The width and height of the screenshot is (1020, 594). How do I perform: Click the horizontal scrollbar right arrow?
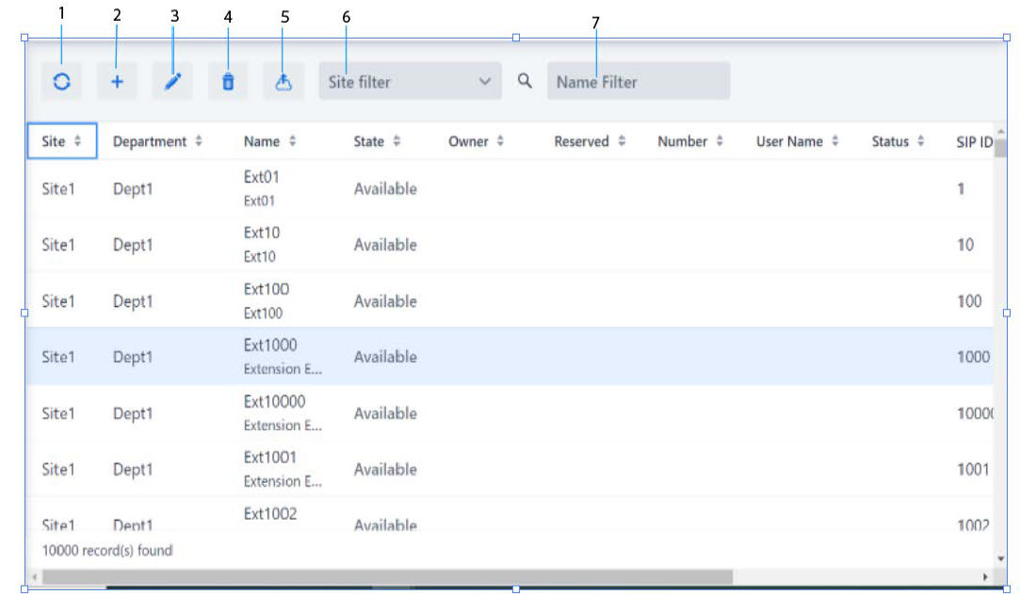(985, 577)
